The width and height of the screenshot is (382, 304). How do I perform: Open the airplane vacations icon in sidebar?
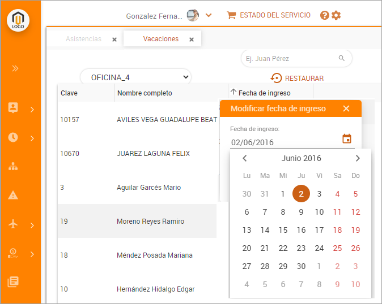click(13, 224)
